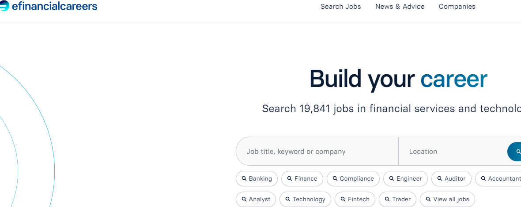The width and height of the screenshot is (521, 207).
Task: Click the magnifier icon next to Analyst
Action: 244,199
